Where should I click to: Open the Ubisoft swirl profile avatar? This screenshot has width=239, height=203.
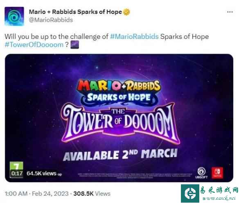(x=14, y=16)
